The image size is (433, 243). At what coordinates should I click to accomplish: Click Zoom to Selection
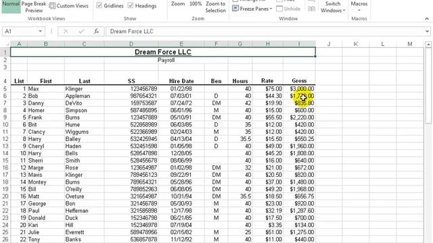point(215,7)
